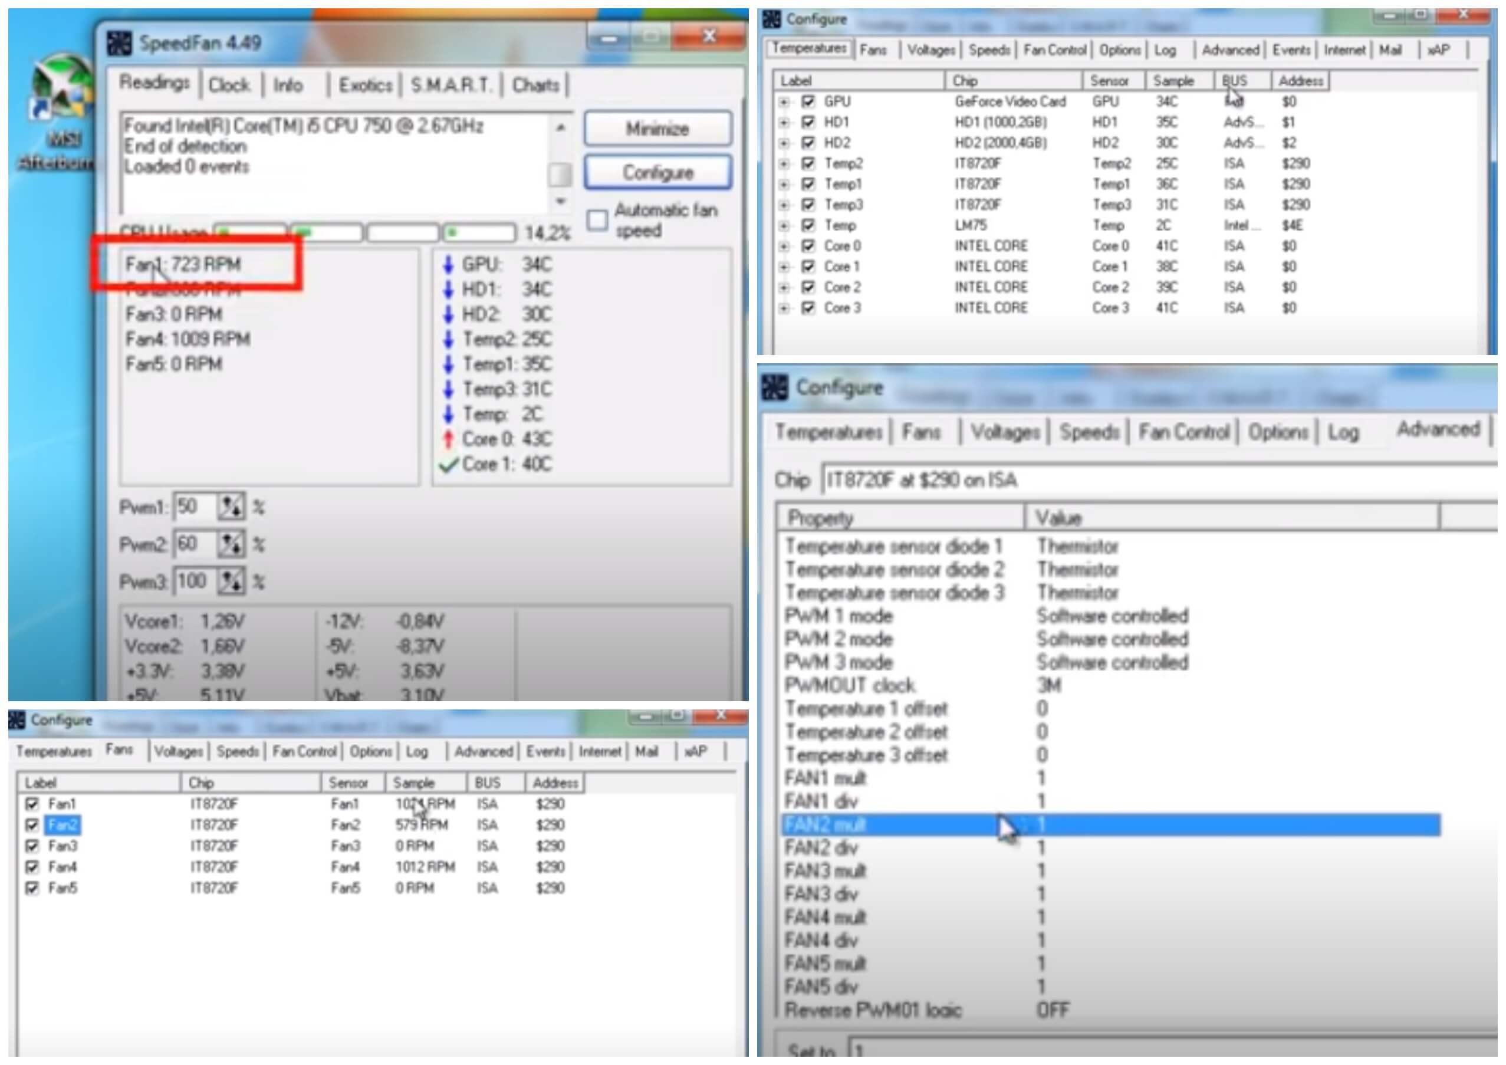This screenshot has width=1506, height=1065.
Task: Click the scroll up arrow of SpeedFan log
Action: 560,127
